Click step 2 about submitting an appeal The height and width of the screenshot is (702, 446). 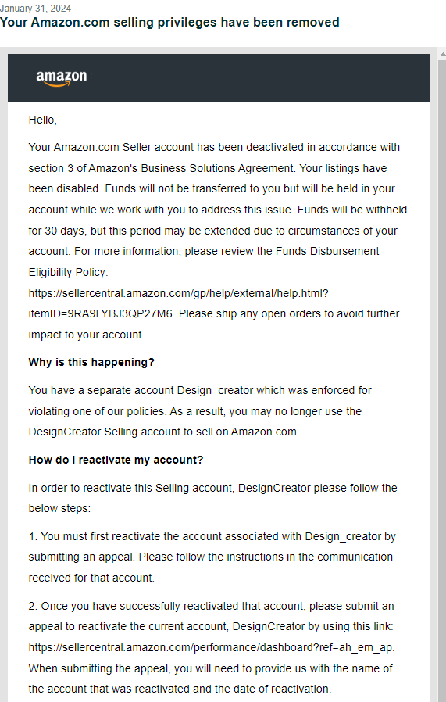[x=212, y=647]
